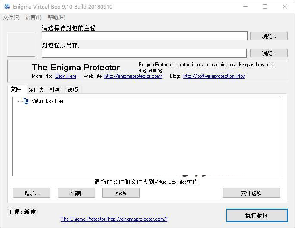Click the Virtual Box Files tree icon

pos(26,101)
